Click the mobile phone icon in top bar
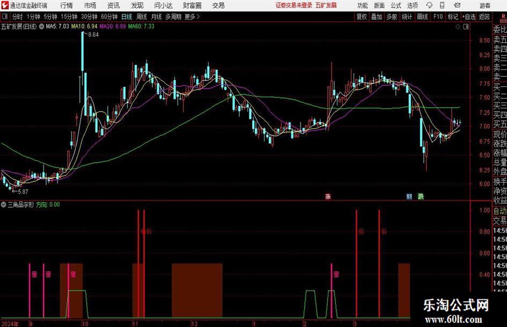The width and height of the screenshot is (507, 327). [442, 5]
